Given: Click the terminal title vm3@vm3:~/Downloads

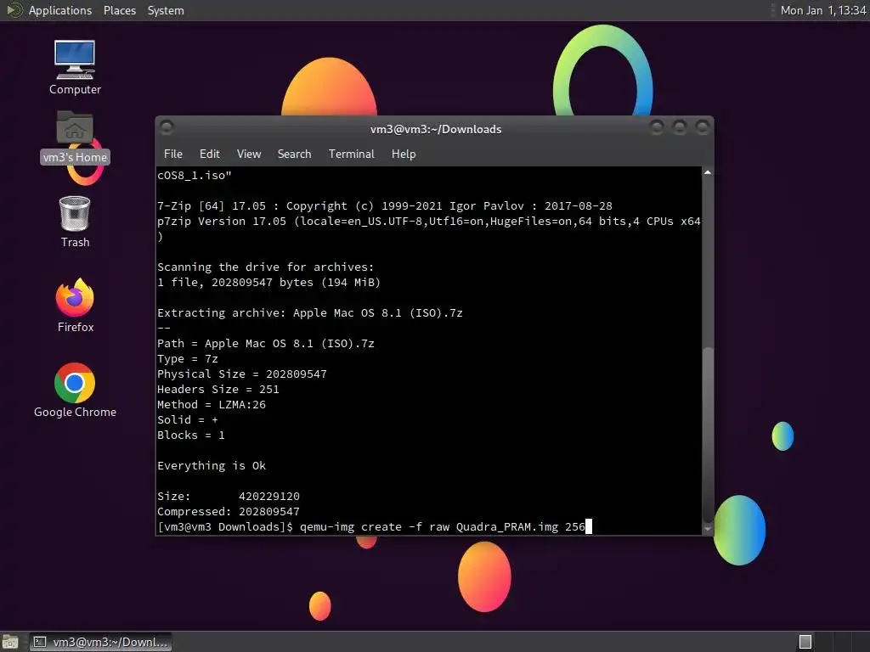Looking at the screenshot, I should click(436, 129).
